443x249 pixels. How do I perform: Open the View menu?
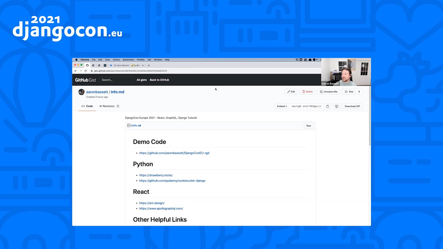click(x=108, y=59)
